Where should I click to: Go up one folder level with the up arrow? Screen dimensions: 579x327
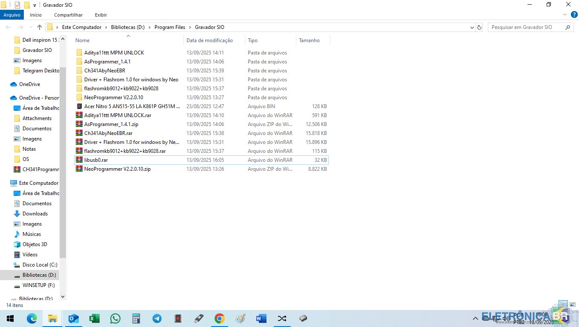point(40,27)
